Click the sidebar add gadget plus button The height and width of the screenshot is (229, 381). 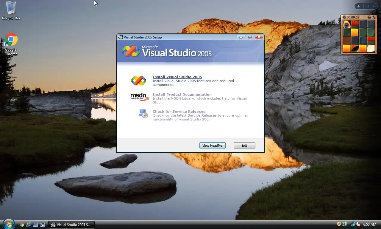click(359, 6)
